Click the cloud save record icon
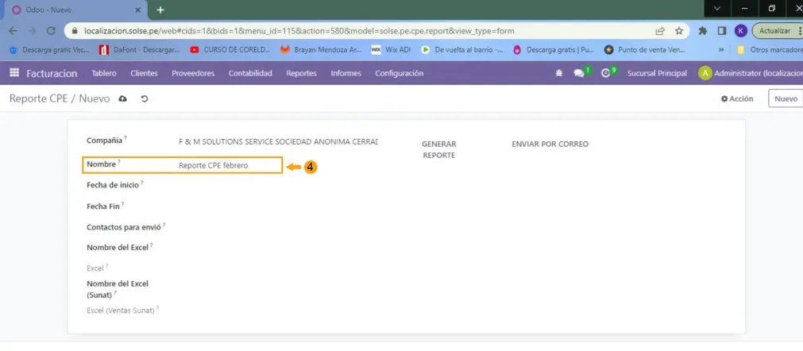This screenshot has height=351, width=803. tap(122, 99)
